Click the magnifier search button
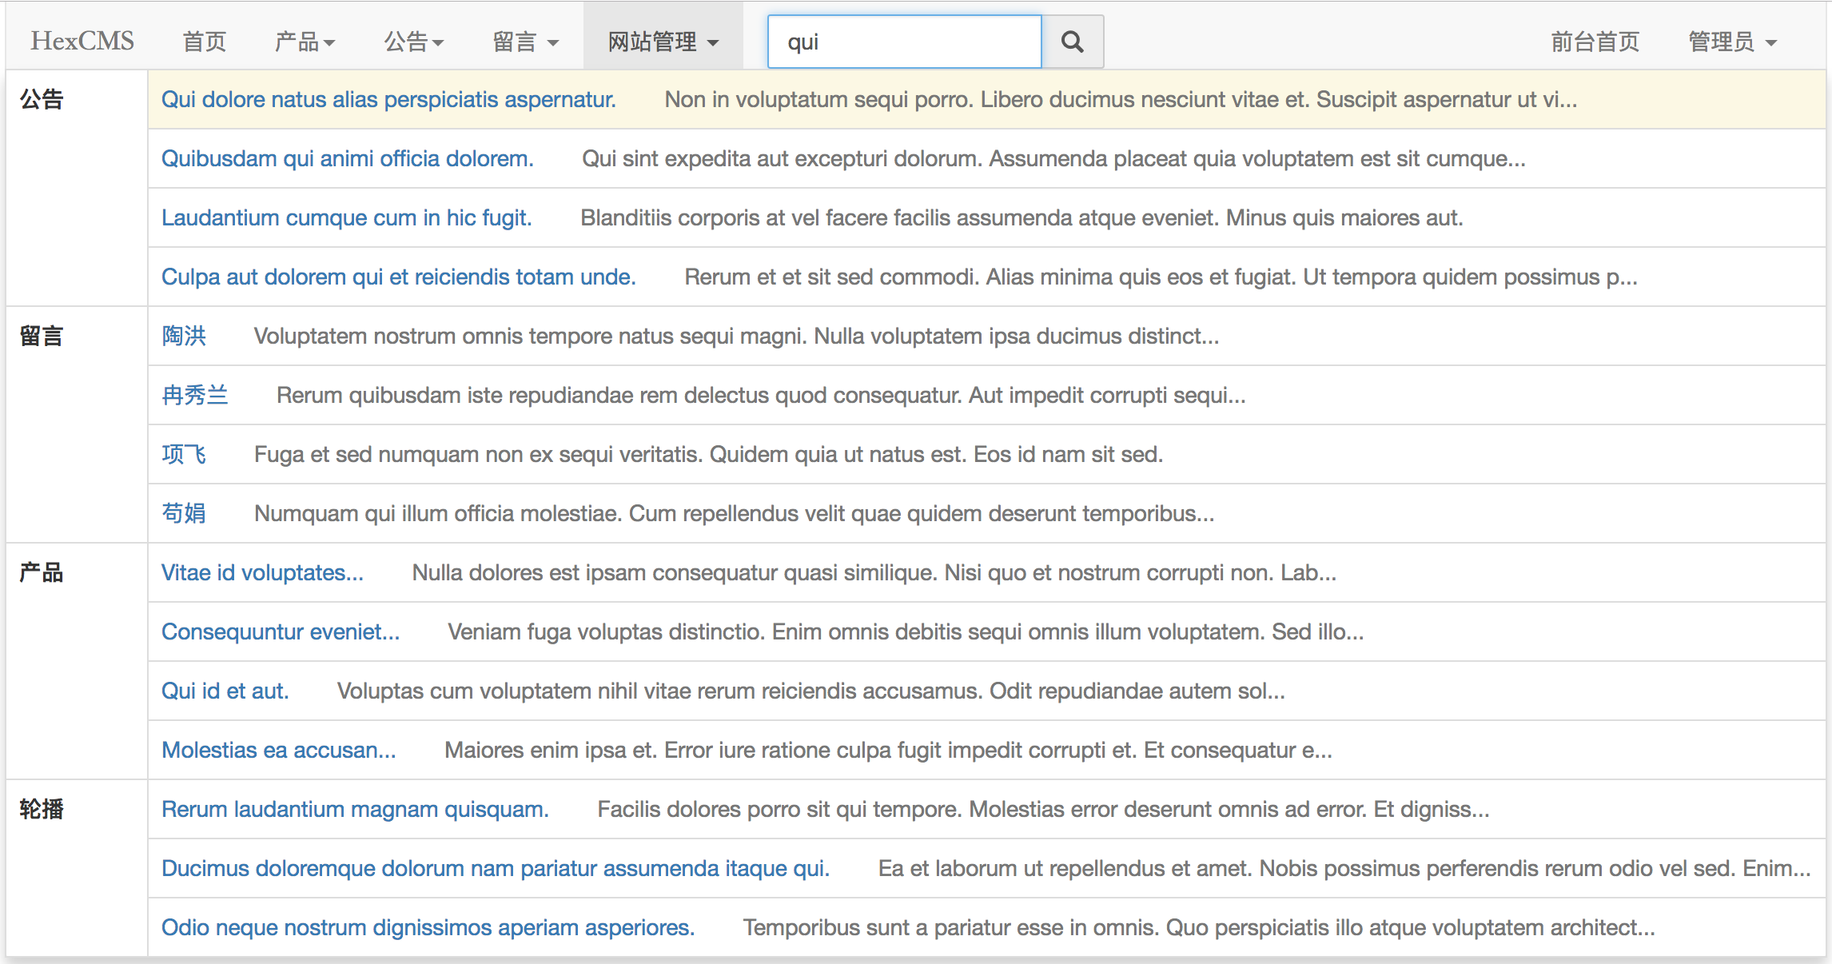This screenshot has width=1832, height=964. (x=1072, y=42)
